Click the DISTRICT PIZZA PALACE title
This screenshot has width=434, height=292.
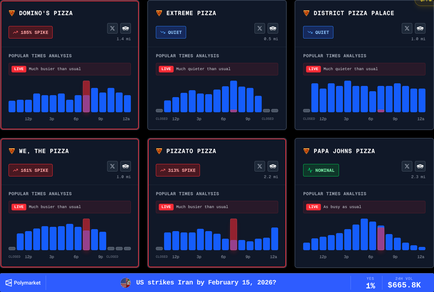click(x=354, y=13)
